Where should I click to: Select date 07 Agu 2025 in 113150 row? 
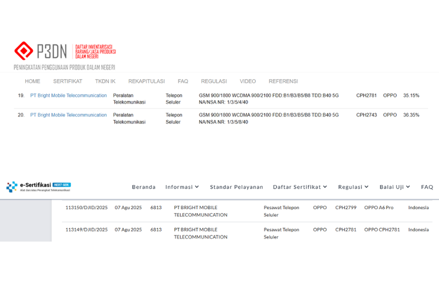tap(128, 207)
